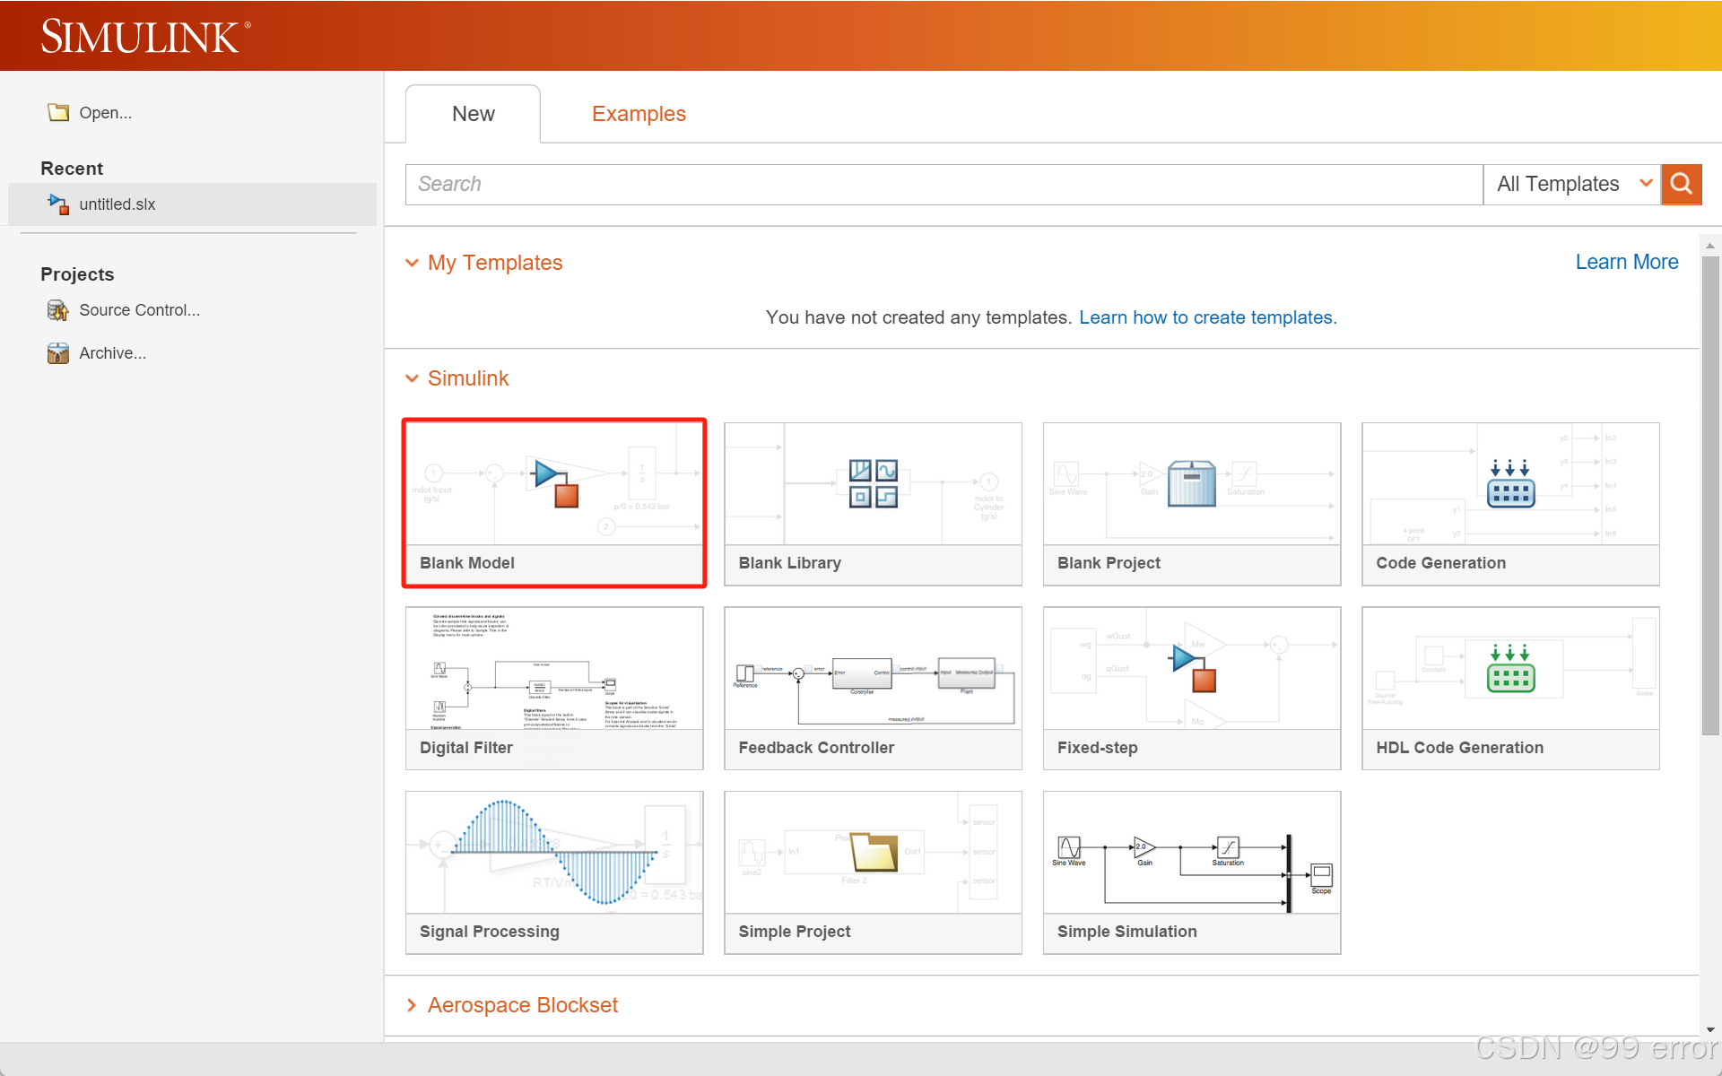This screenshot has width=1722, height=1076.
Task: Expand the Aerospace Blockset section
Action: 413,1005
